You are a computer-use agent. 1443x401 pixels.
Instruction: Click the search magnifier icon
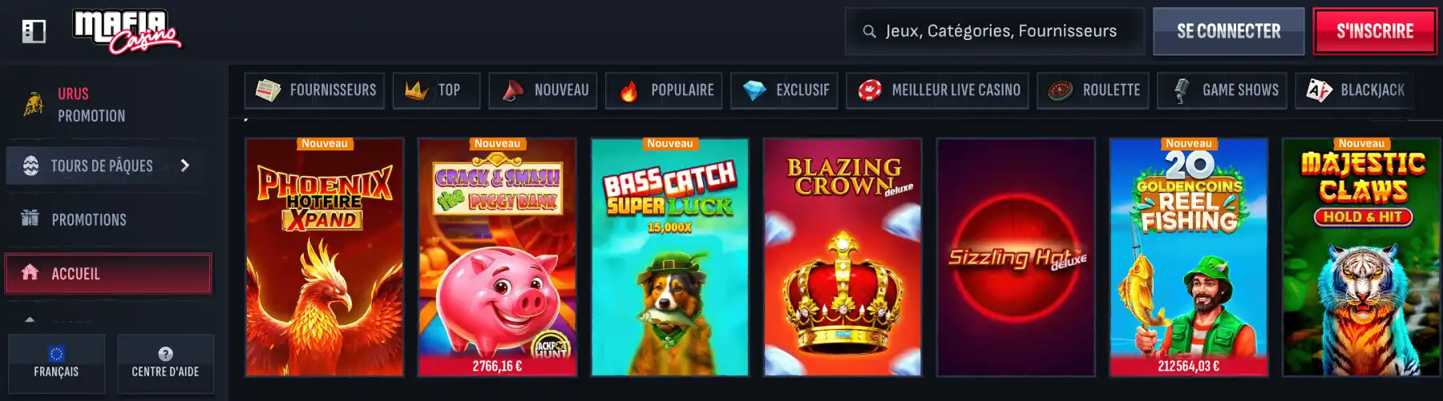point(869,31)
